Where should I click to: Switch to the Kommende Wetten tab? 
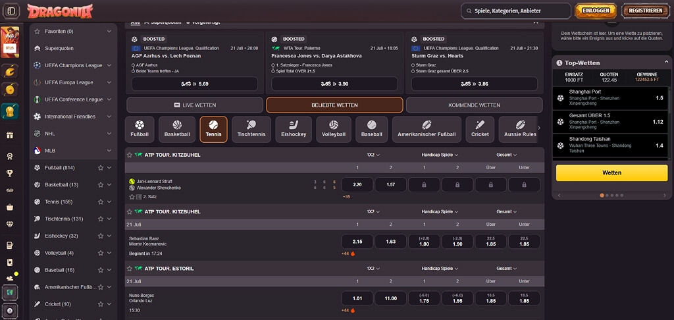click(474, 105)
